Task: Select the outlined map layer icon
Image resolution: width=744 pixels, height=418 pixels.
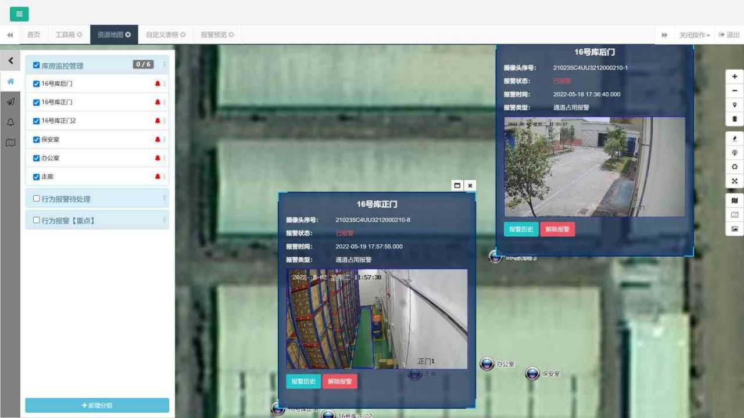Action: point(735,215)
